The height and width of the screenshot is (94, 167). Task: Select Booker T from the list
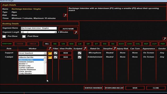(x=31, y=64)
